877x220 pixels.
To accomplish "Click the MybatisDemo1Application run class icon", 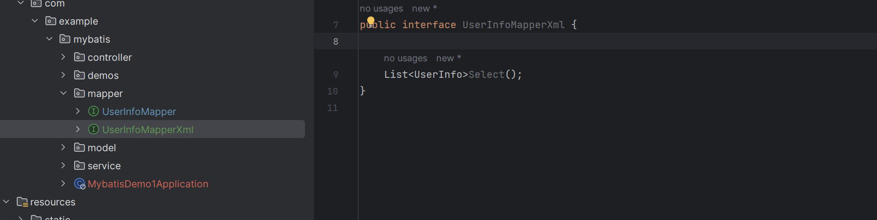I will pos(79,184).
